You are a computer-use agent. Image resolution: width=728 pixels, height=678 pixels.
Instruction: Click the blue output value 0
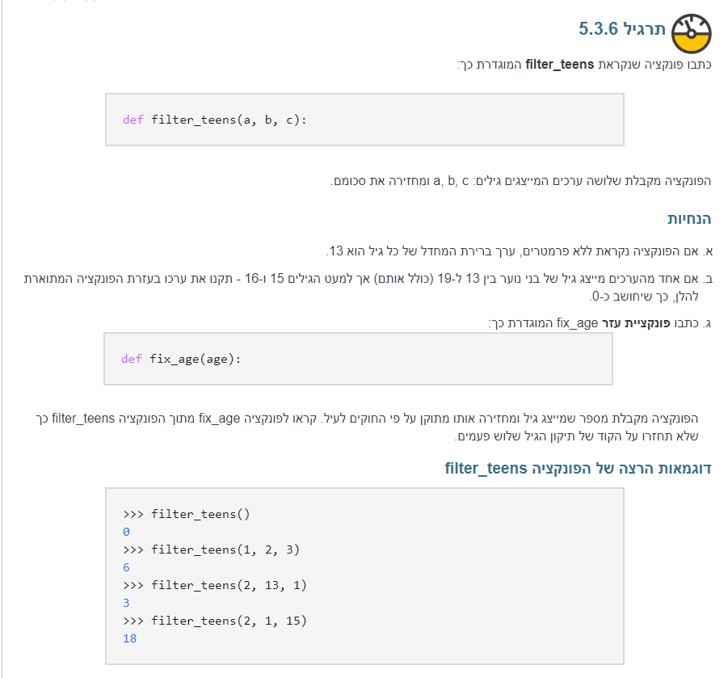(x=126, y=532)
